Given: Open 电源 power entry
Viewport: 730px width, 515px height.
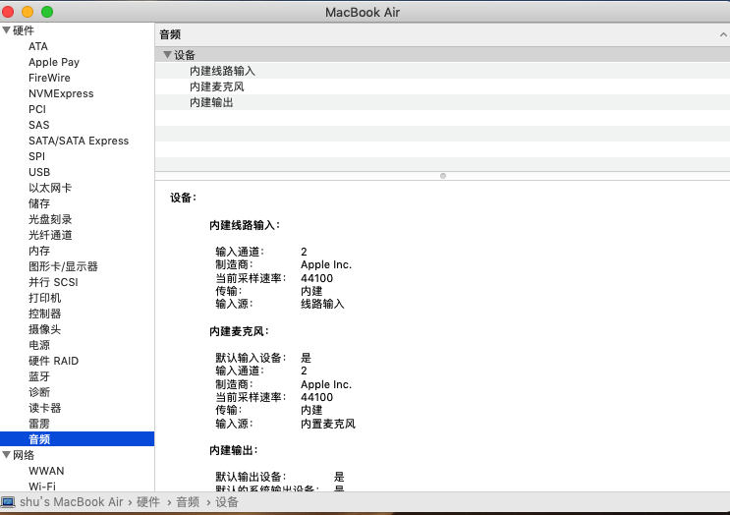Looking at the screenshot, I should [x=39, y=345].
